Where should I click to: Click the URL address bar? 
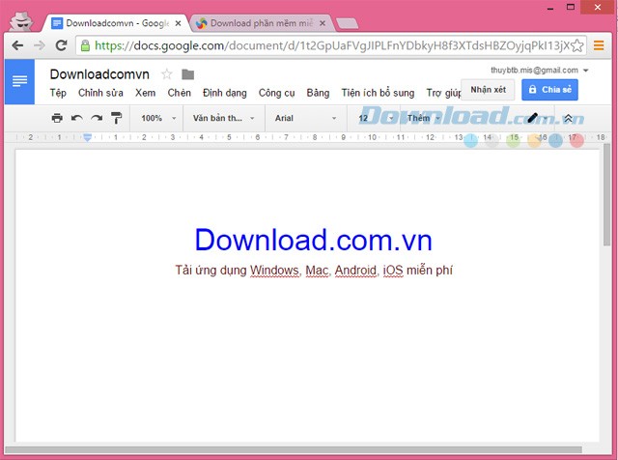coord(331,45)
